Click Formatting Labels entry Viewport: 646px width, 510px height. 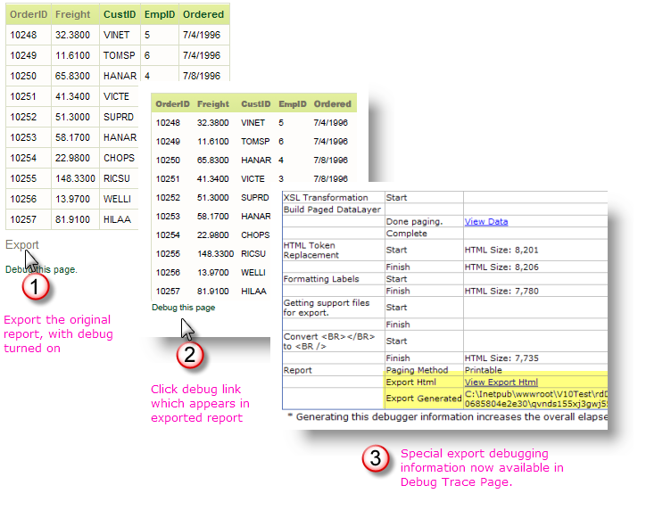321,279
